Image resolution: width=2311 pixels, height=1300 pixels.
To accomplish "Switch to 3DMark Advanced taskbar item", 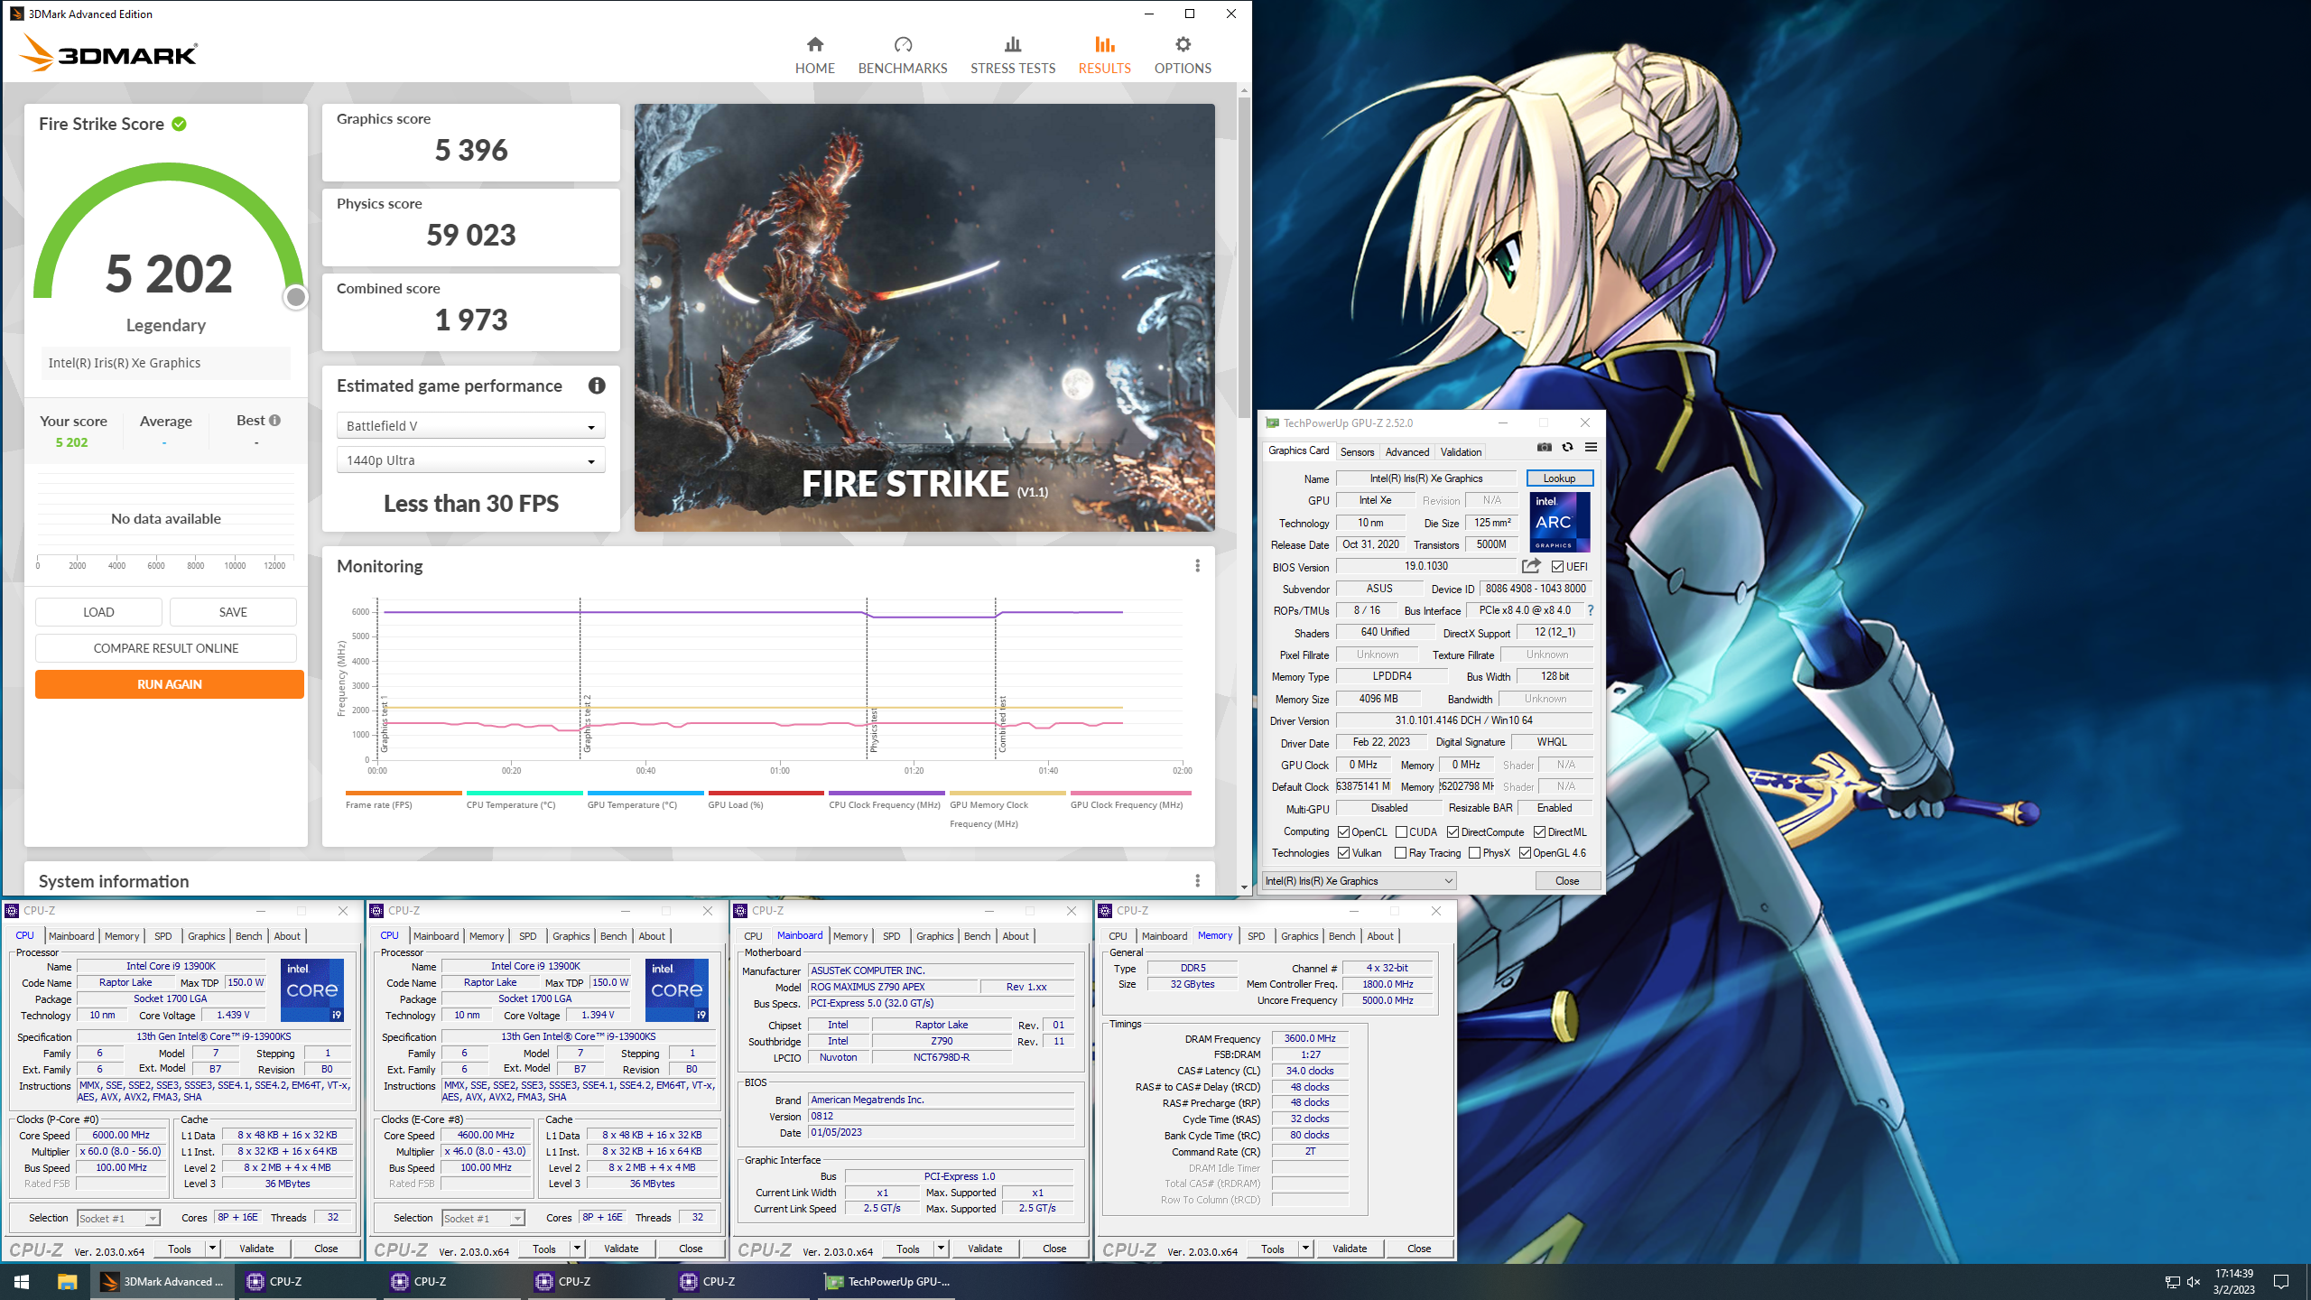I will click(162, 1281).
